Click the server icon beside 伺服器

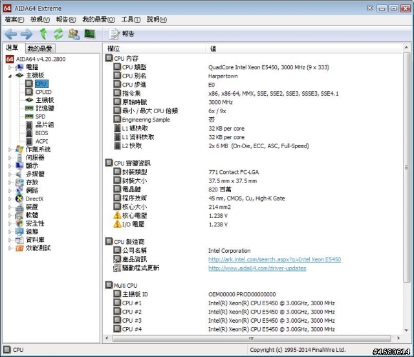[x=19, y=158]
